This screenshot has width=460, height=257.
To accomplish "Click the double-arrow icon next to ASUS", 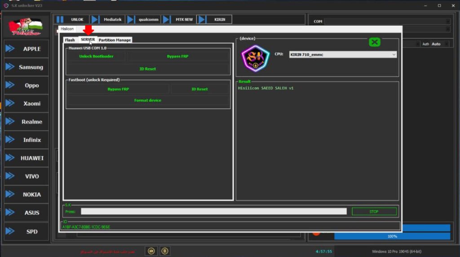I will click(x=10, y=212).
